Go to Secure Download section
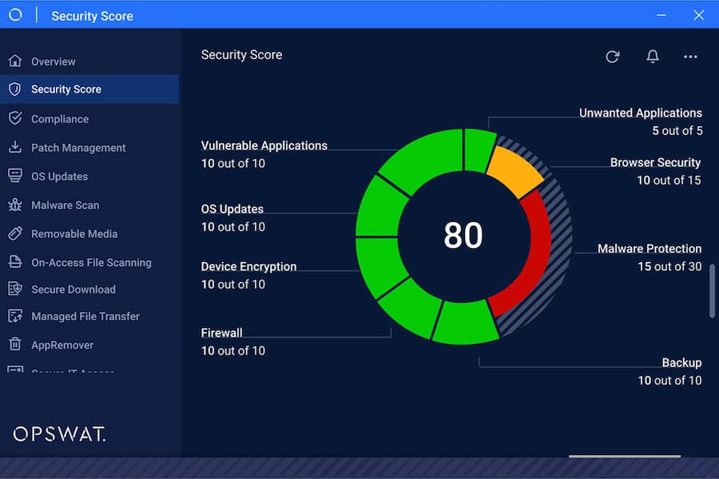 pyautogui.click(x=73, y=290)
